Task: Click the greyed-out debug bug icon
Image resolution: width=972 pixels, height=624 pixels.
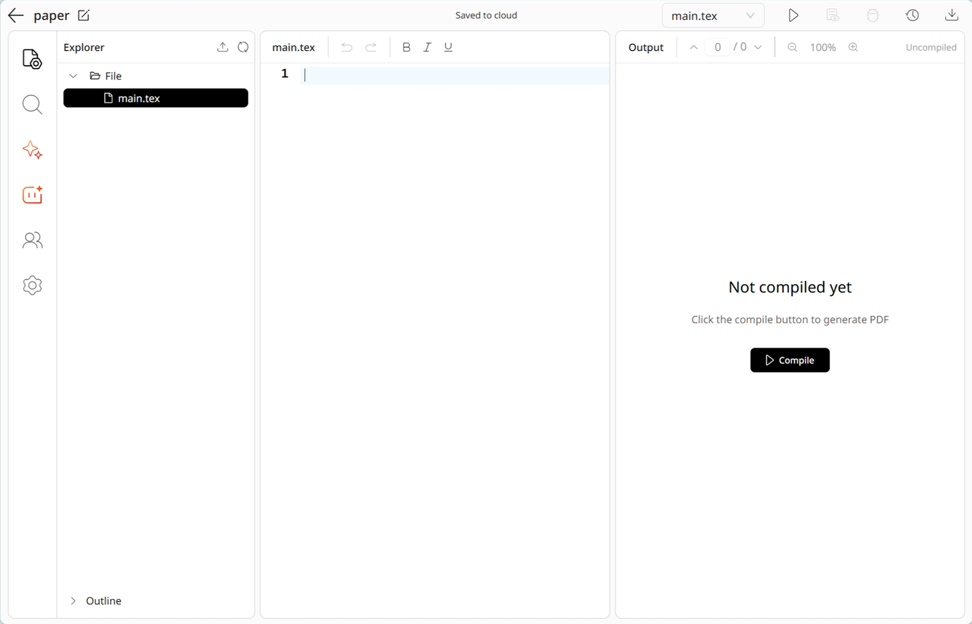Action: [x=873, y=15]
